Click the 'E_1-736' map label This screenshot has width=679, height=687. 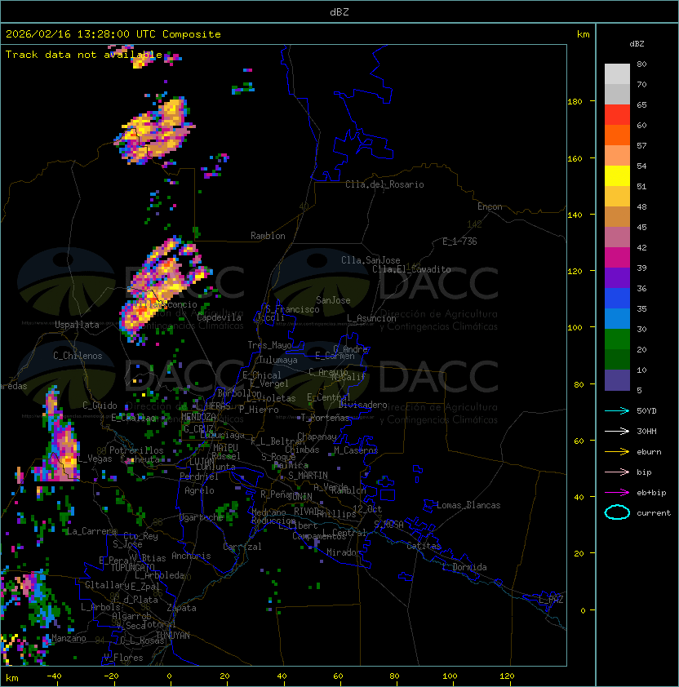[459, 242]
